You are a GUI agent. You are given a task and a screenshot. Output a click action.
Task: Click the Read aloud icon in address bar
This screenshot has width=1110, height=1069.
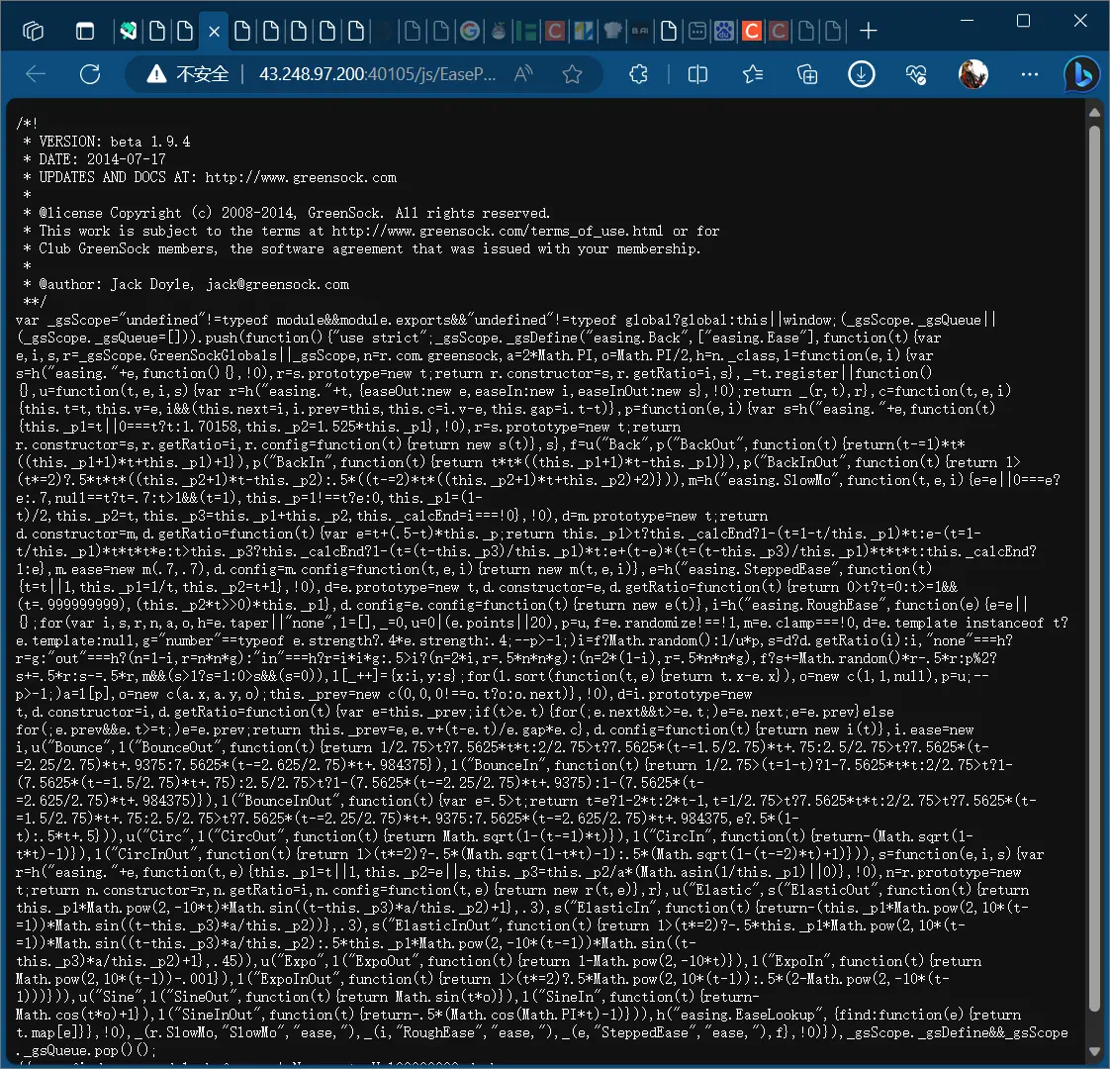pyautogui.click(x=524, y=74)
